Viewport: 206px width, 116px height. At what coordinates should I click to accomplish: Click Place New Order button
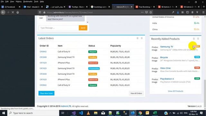[46, 93]
